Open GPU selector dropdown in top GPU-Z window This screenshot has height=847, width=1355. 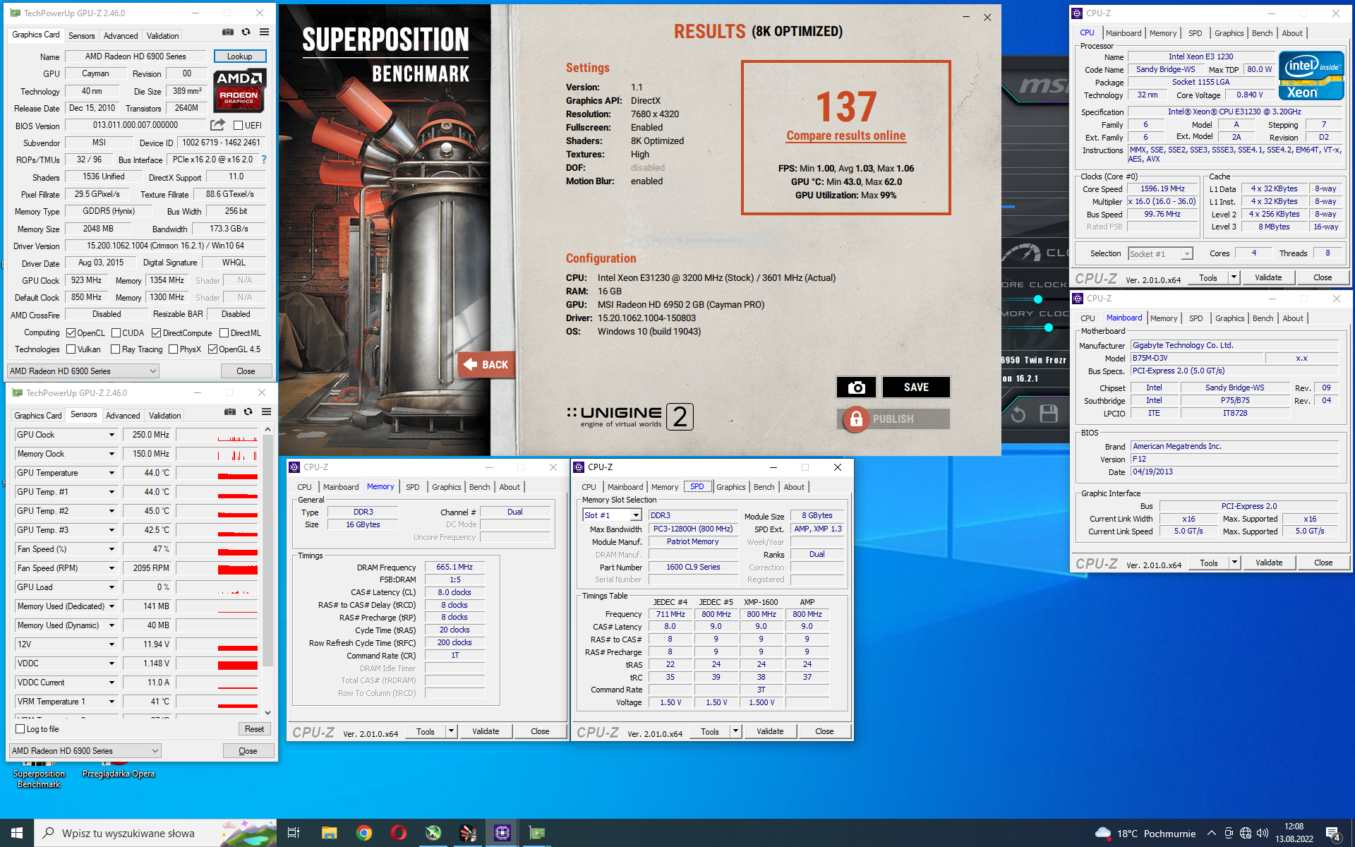[x=83, y=371]
